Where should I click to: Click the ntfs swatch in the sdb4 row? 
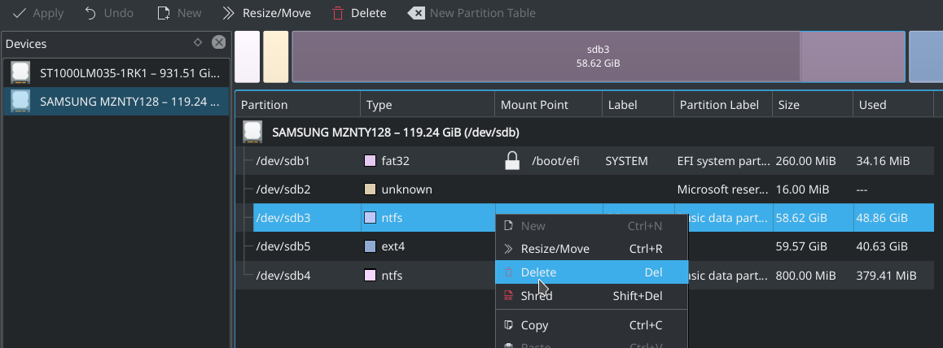[371, 276]
